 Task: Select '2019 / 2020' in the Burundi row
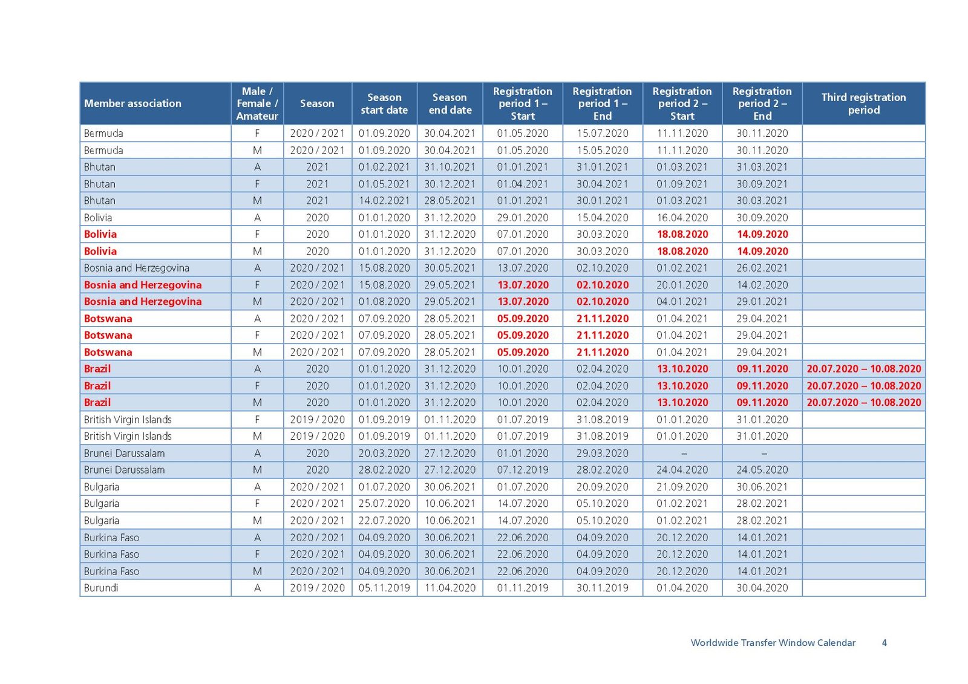[317, 588]
